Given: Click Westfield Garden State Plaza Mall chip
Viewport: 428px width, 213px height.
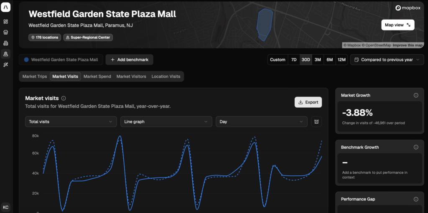Looking at the screenshot, I should point(61,59).
